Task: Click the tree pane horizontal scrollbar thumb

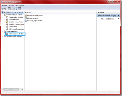Action: 11,89
